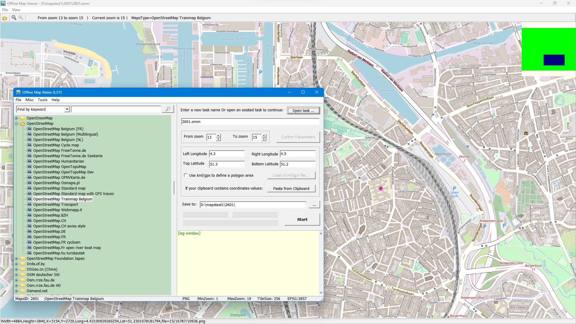The image size is (576, 324).
Task: Click map icon of OpenStreetMap Humanitarian
Action: click(x=29, y=161)
